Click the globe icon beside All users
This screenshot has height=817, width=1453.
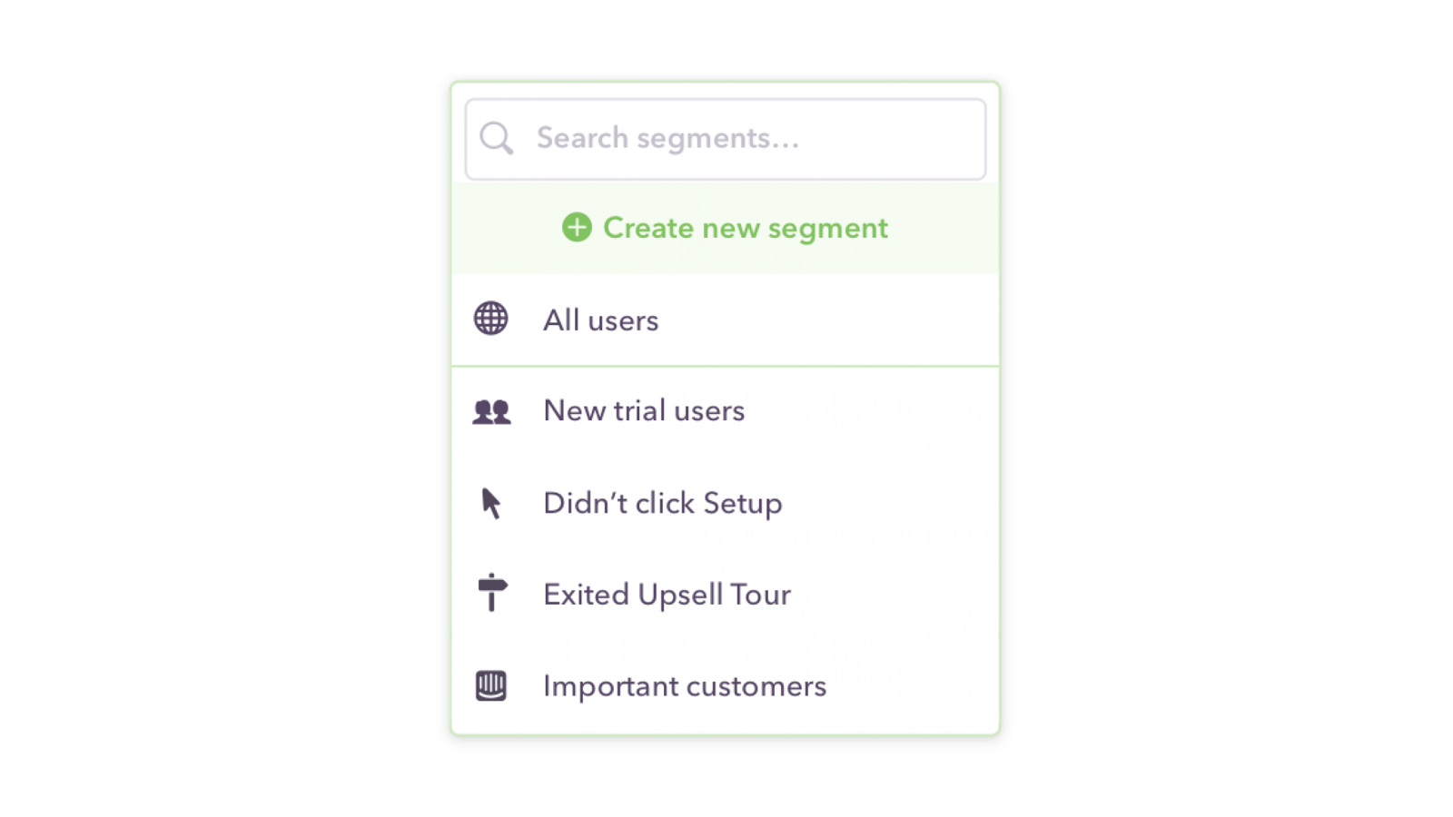(x=489, y=320)
